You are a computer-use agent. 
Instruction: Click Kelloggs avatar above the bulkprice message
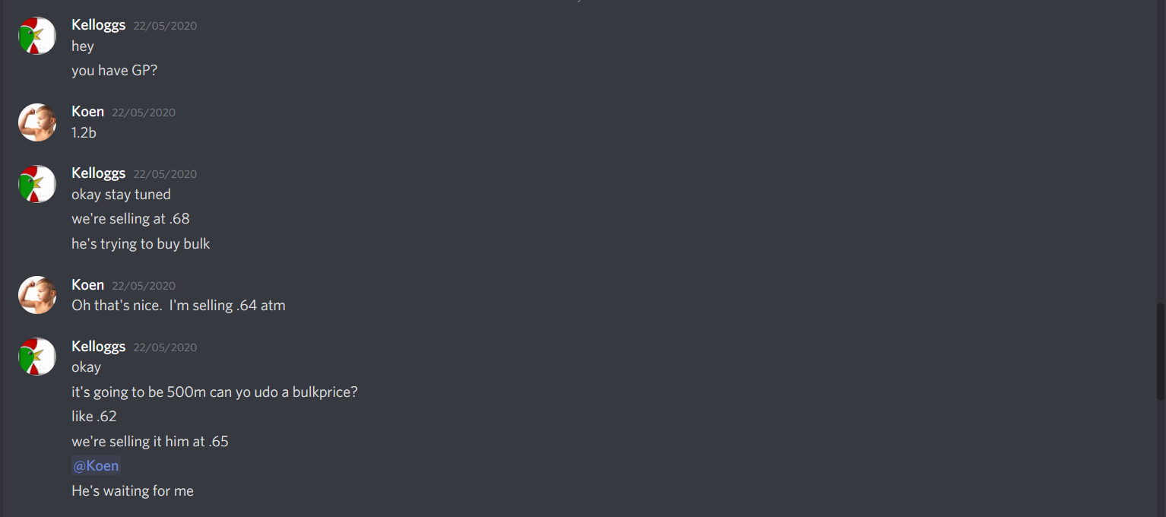(x=37, y=357)
